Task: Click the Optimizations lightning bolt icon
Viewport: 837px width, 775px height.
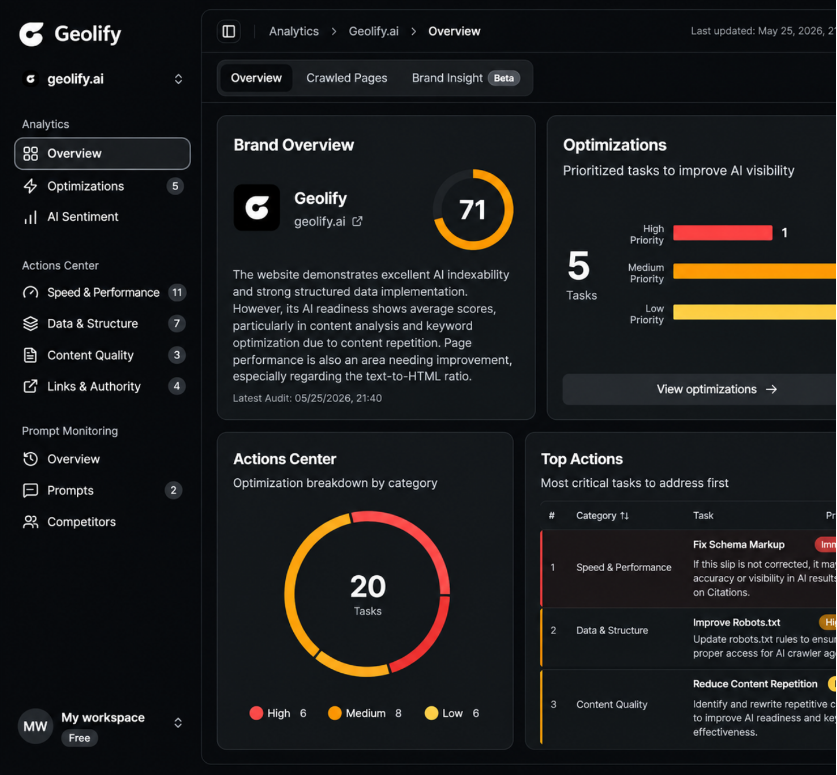Action: click(31, 186)
